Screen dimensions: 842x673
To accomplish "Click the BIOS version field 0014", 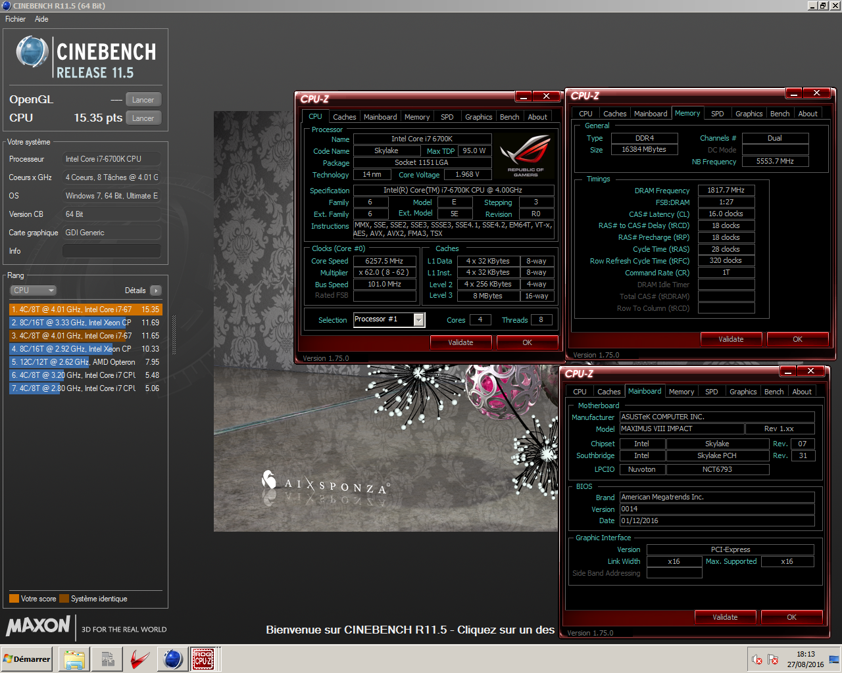I will pyautogui.click(x=717, y=509).
